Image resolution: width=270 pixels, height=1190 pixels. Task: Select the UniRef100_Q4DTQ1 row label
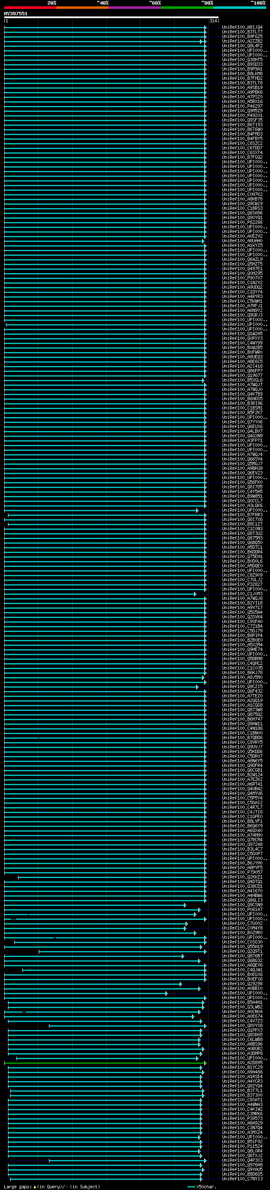[242, 881]
